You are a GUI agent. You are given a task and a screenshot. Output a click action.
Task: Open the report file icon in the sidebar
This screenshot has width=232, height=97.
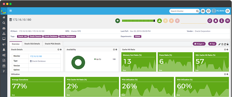tap(4, 60)
